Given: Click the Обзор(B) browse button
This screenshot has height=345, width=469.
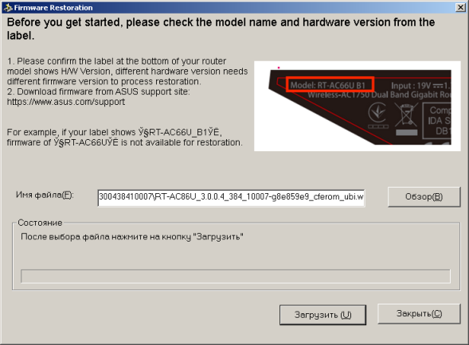Looking at the screenshot, I should coord(424,196).
